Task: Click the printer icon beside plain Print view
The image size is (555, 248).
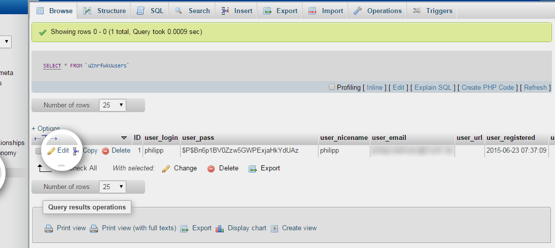Action: pyautogui.click(x=49, y=229)
